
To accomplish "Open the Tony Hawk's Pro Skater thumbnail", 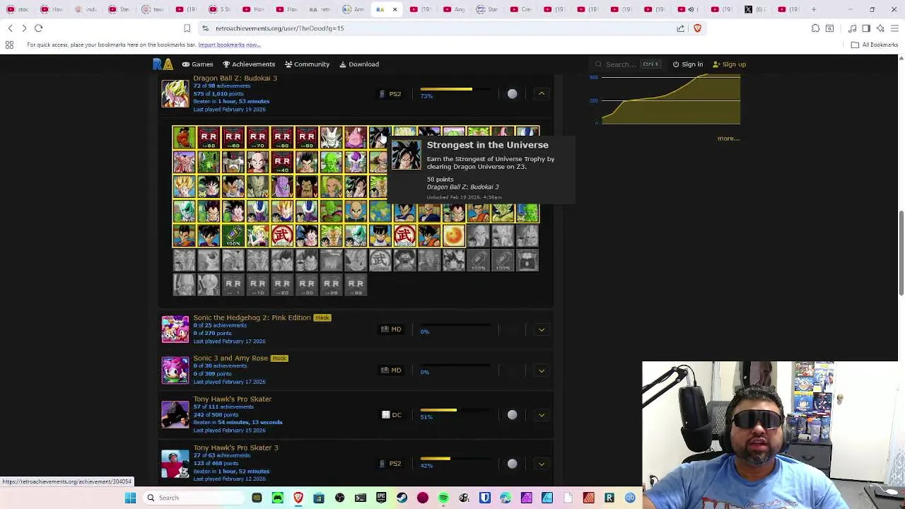I will tap(175, 415).
